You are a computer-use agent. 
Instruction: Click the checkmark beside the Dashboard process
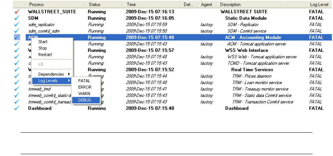[x=17, y=108]
